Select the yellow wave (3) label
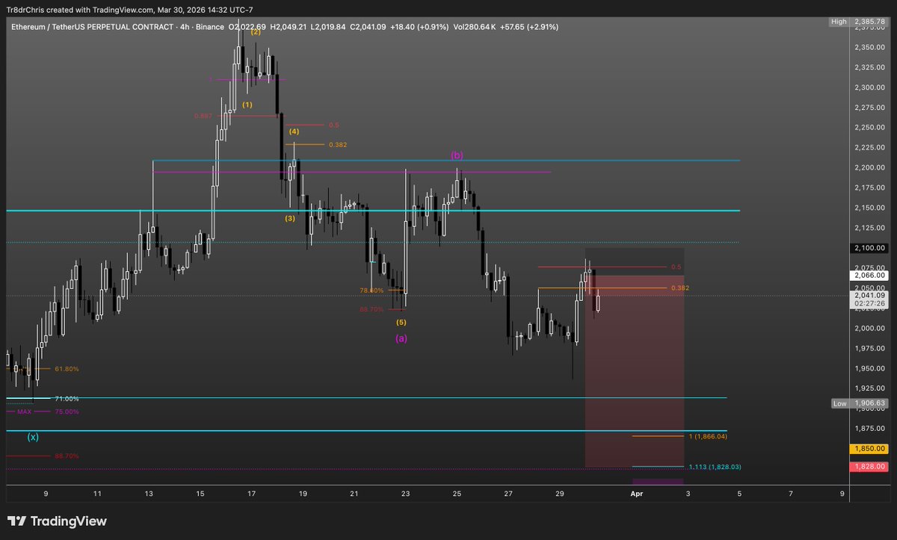This screenshot has width=897, height=540. point(289,219)
